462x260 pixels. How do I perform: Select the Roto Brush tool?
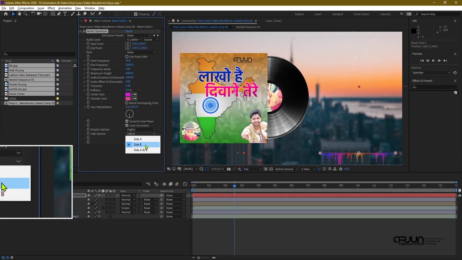[x=92, y=14]
